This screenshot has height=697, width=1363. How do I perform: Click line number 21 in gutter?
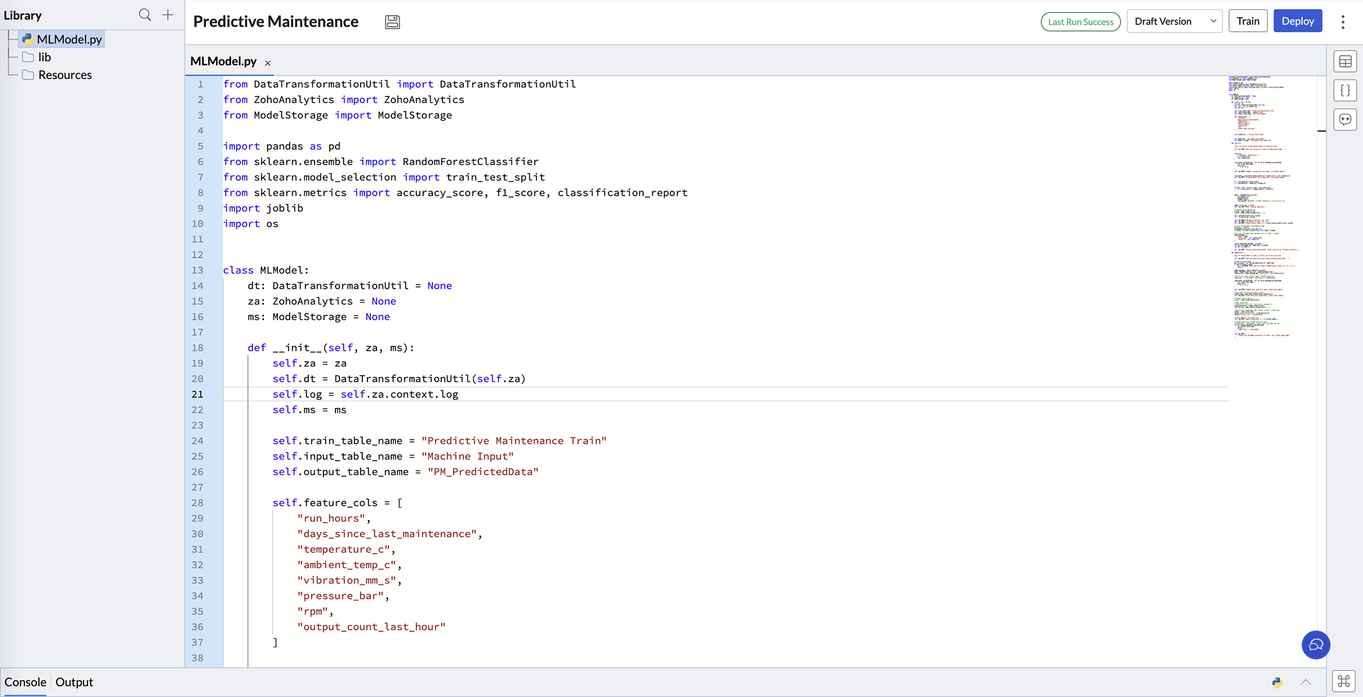197,394
